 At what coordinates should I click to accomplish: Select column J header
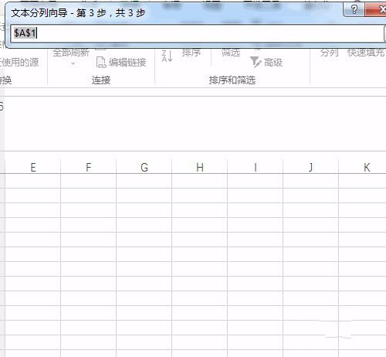(x=311, y=167)
